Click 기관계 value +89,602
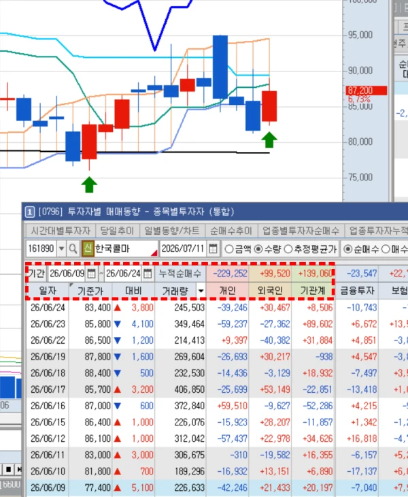 click(x=317, y=324)
